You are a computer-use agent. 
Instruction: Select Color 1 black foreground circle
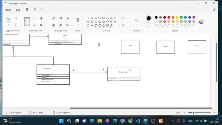149,18
